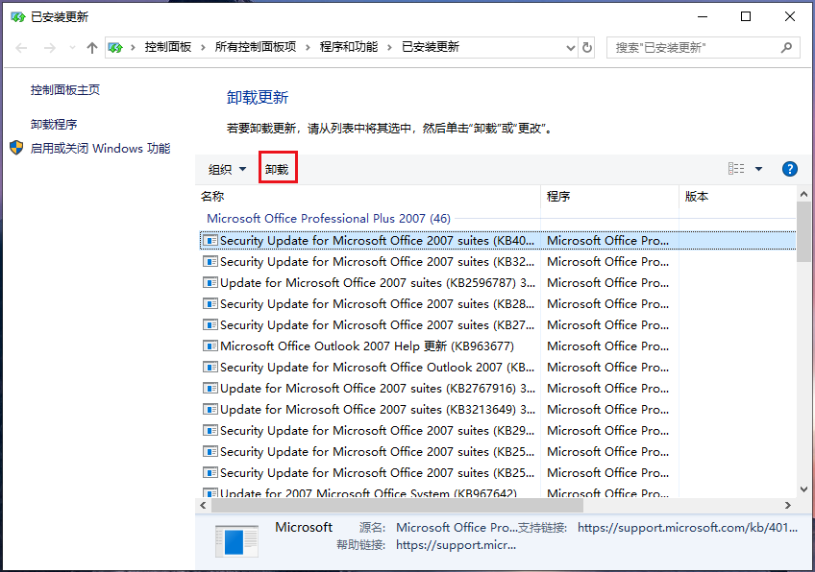
Task: Open more view options dropdown arrow
Action: point(759,169)
